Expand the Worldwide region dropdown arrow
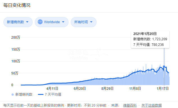The image size is (178, 108). click(63, 22)
